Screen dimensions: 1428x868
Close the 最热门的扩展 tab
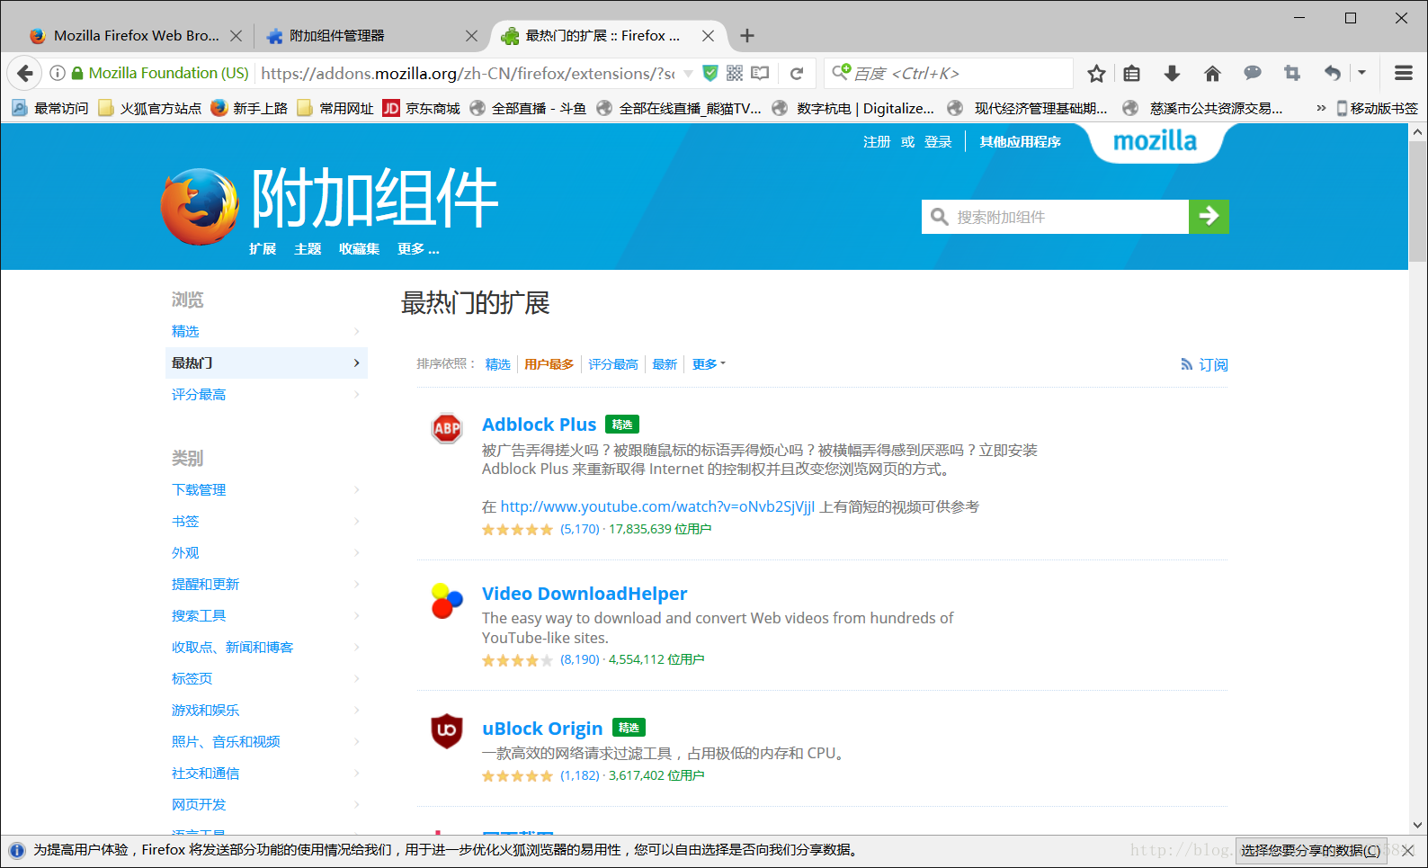(708, 36)
